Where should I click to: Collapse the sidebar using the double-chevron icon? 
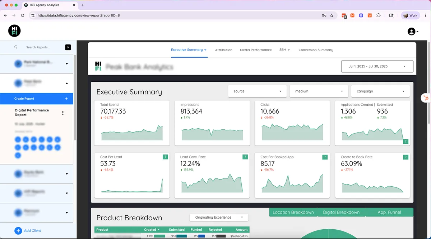coord(68,47)
